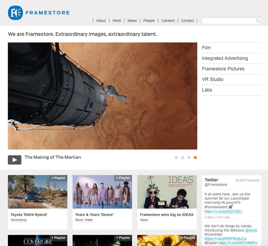
Task: Open the Contact menu item
Action: pyautogui.click(x=188, y=21)
